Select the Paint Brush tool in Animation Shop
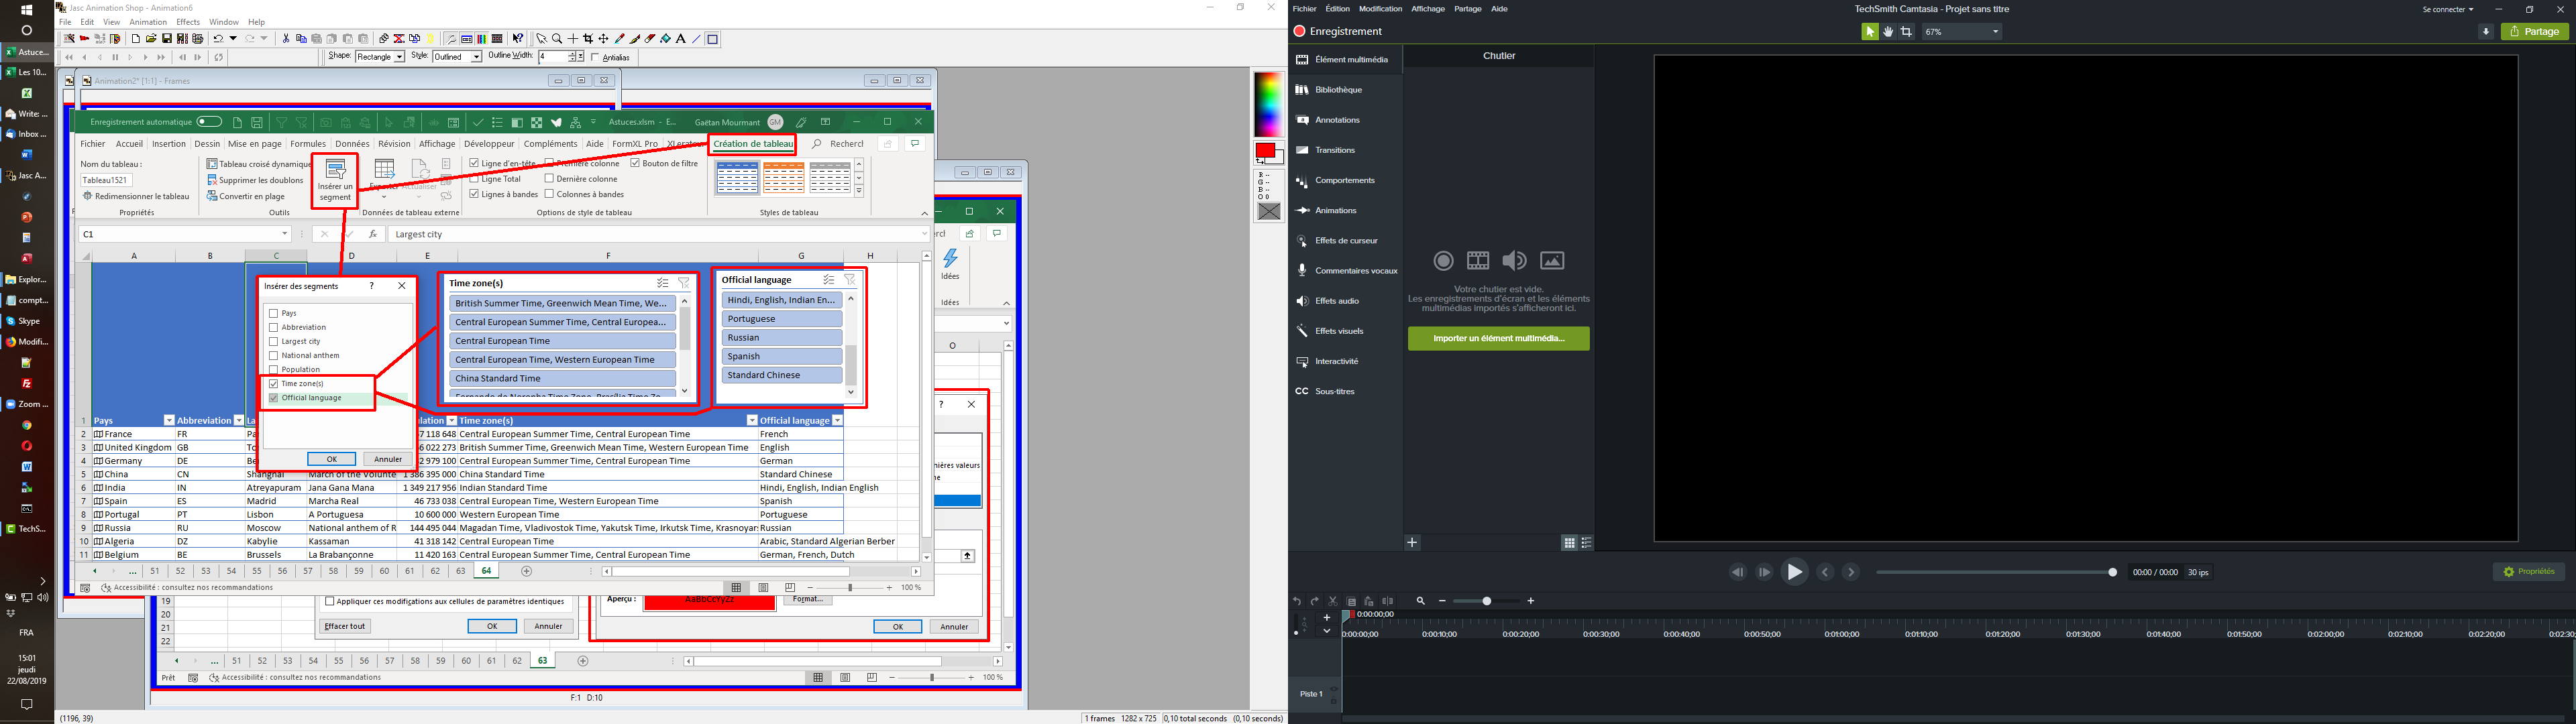 tap(635, 39)
